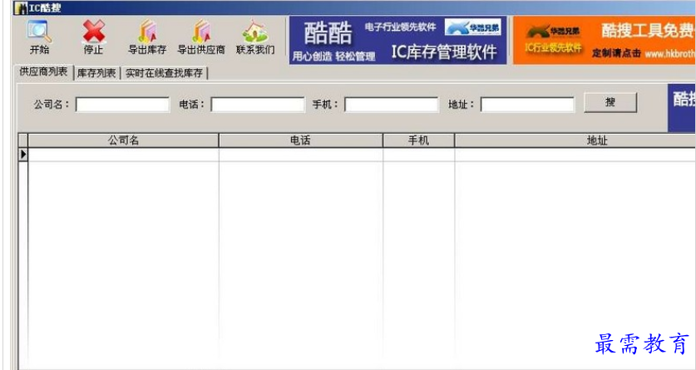Focus the 手机 input field
The width and height of the screenshot is (696, 370).
[392, 105]
